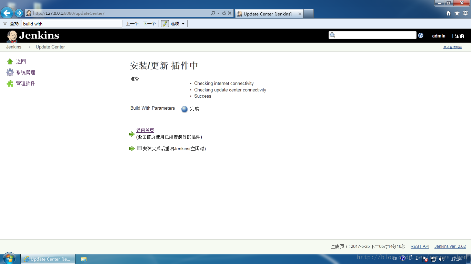Screen dimensions: 471x264
Task: Click Checking internet connectivity text
Action: tap(224, 83)
